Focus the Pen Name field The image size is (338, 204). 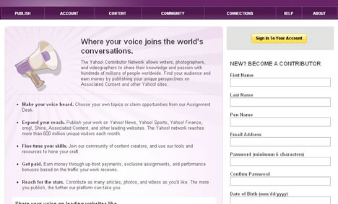point(280,122)
